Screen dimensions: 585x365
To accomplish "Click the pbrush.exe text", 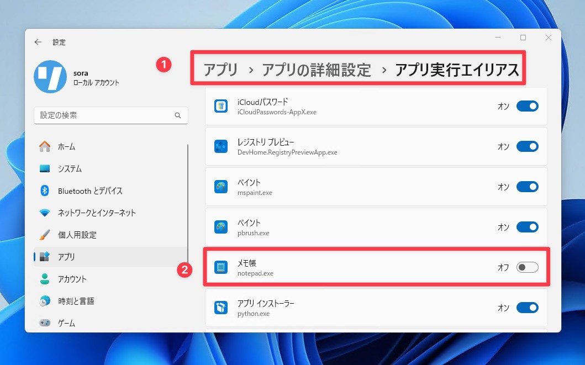I will click(x=254, y=233).
